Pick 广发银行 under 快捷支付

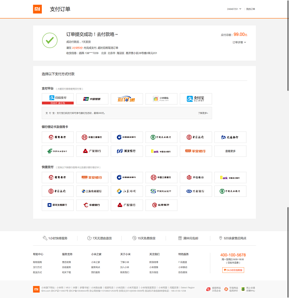(127, 205)
